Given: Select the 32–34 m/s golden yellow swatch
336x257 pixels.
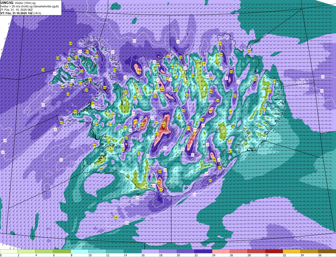Looking at the screenshot, I should 292,251.
